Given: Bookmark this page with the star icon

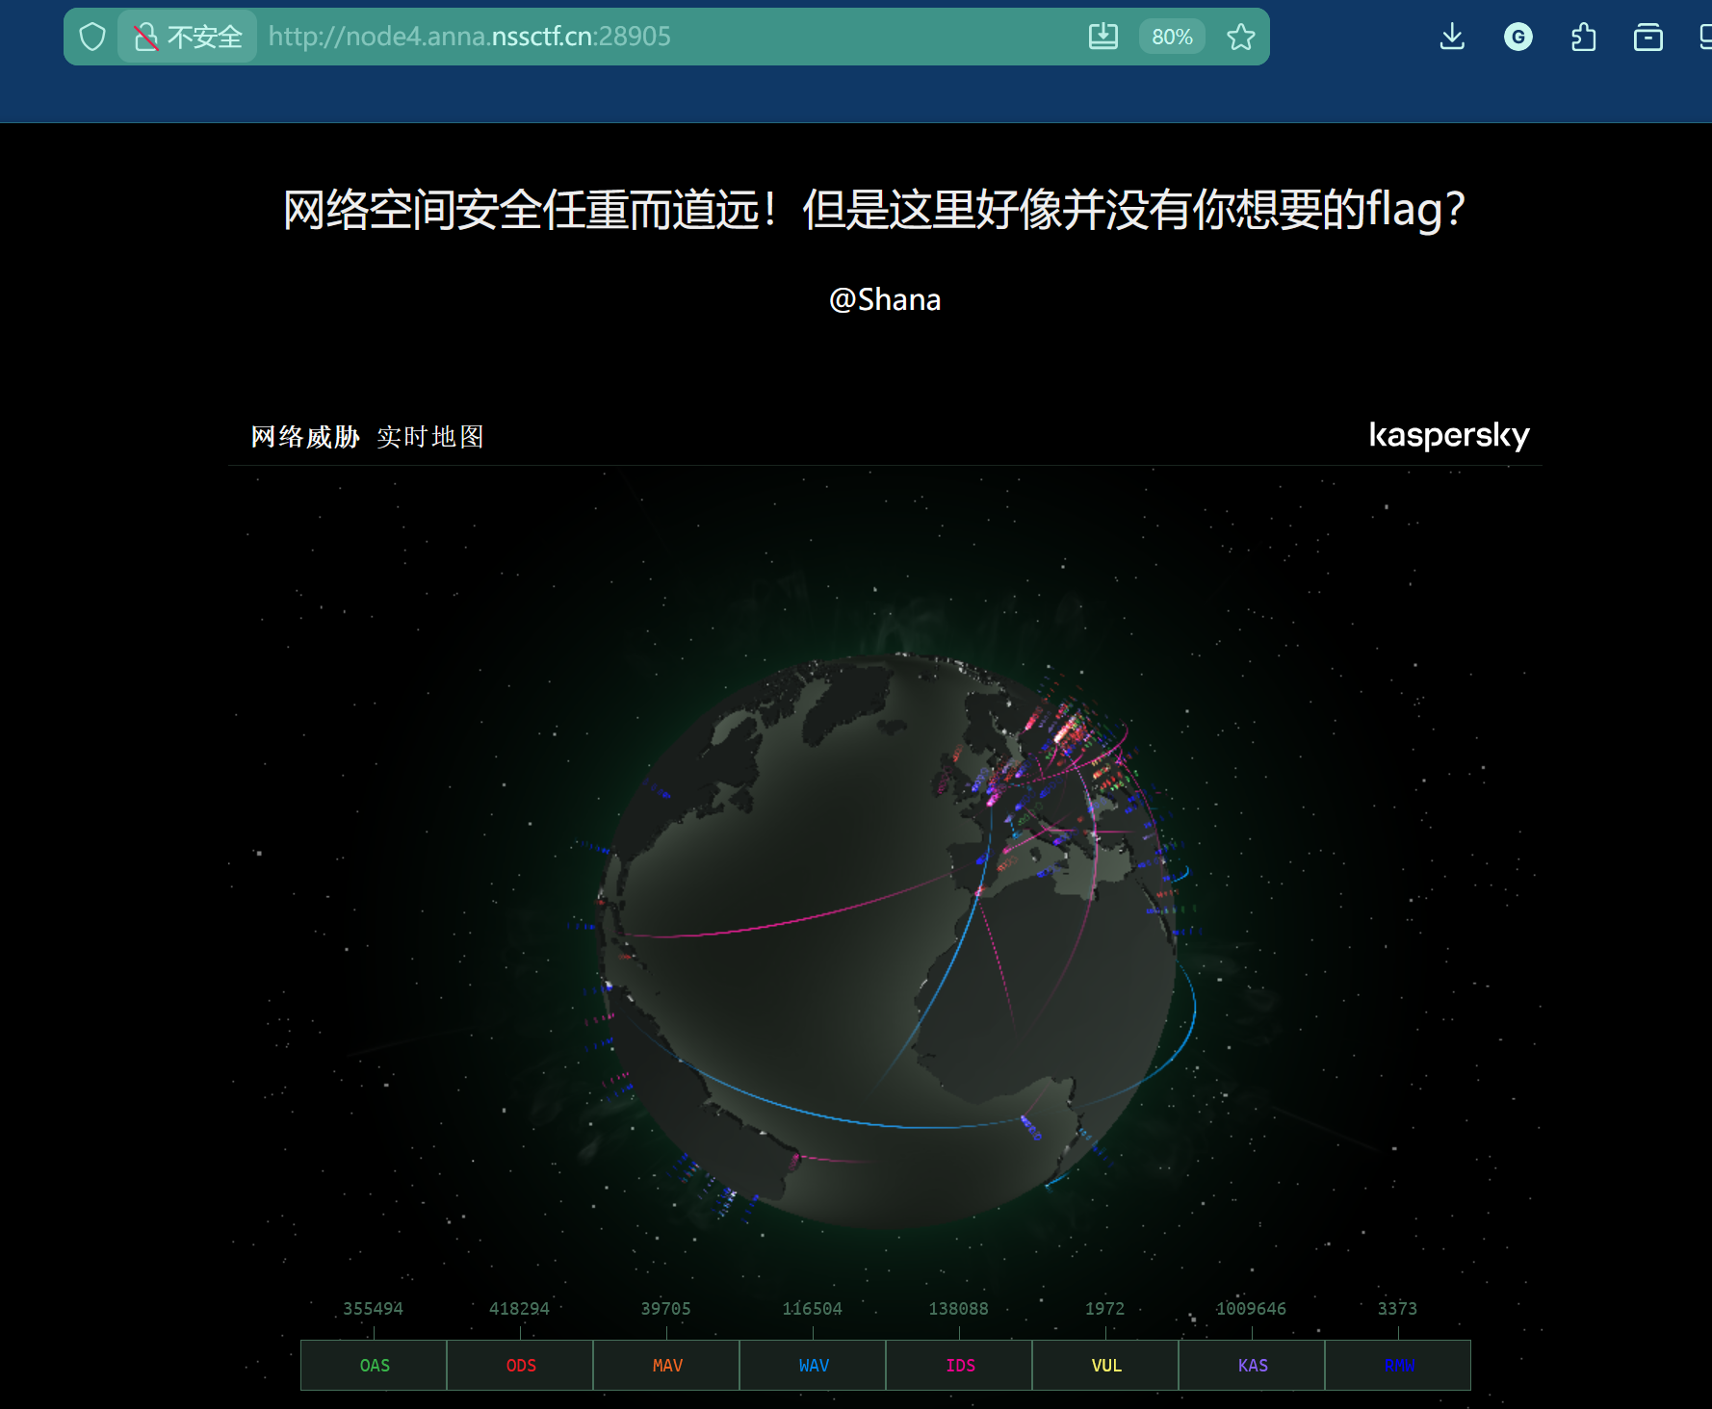Looking at the screenshot, I should coord(1240,38).
